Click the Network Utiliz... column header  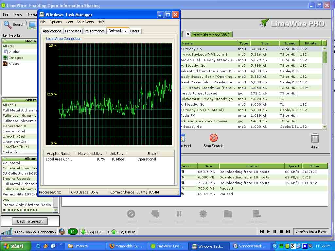coord(91,154)
